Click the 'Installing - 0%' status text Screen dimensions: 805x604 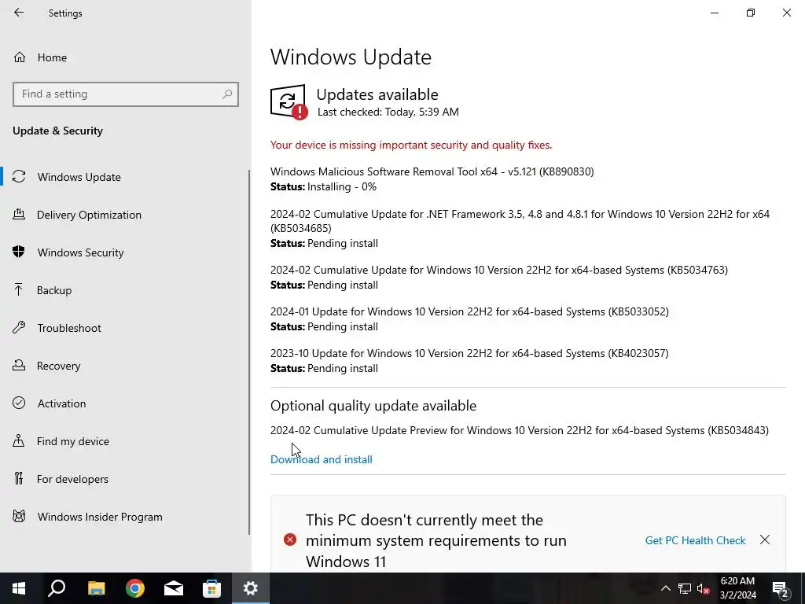point(342,186)
